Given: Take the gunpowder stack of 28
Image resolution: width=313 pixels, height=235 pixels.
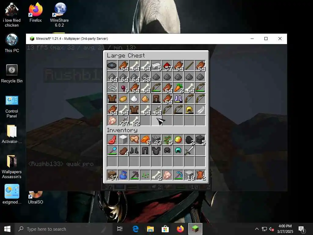Looking at the screenshot, I should (x=145, y=76).
